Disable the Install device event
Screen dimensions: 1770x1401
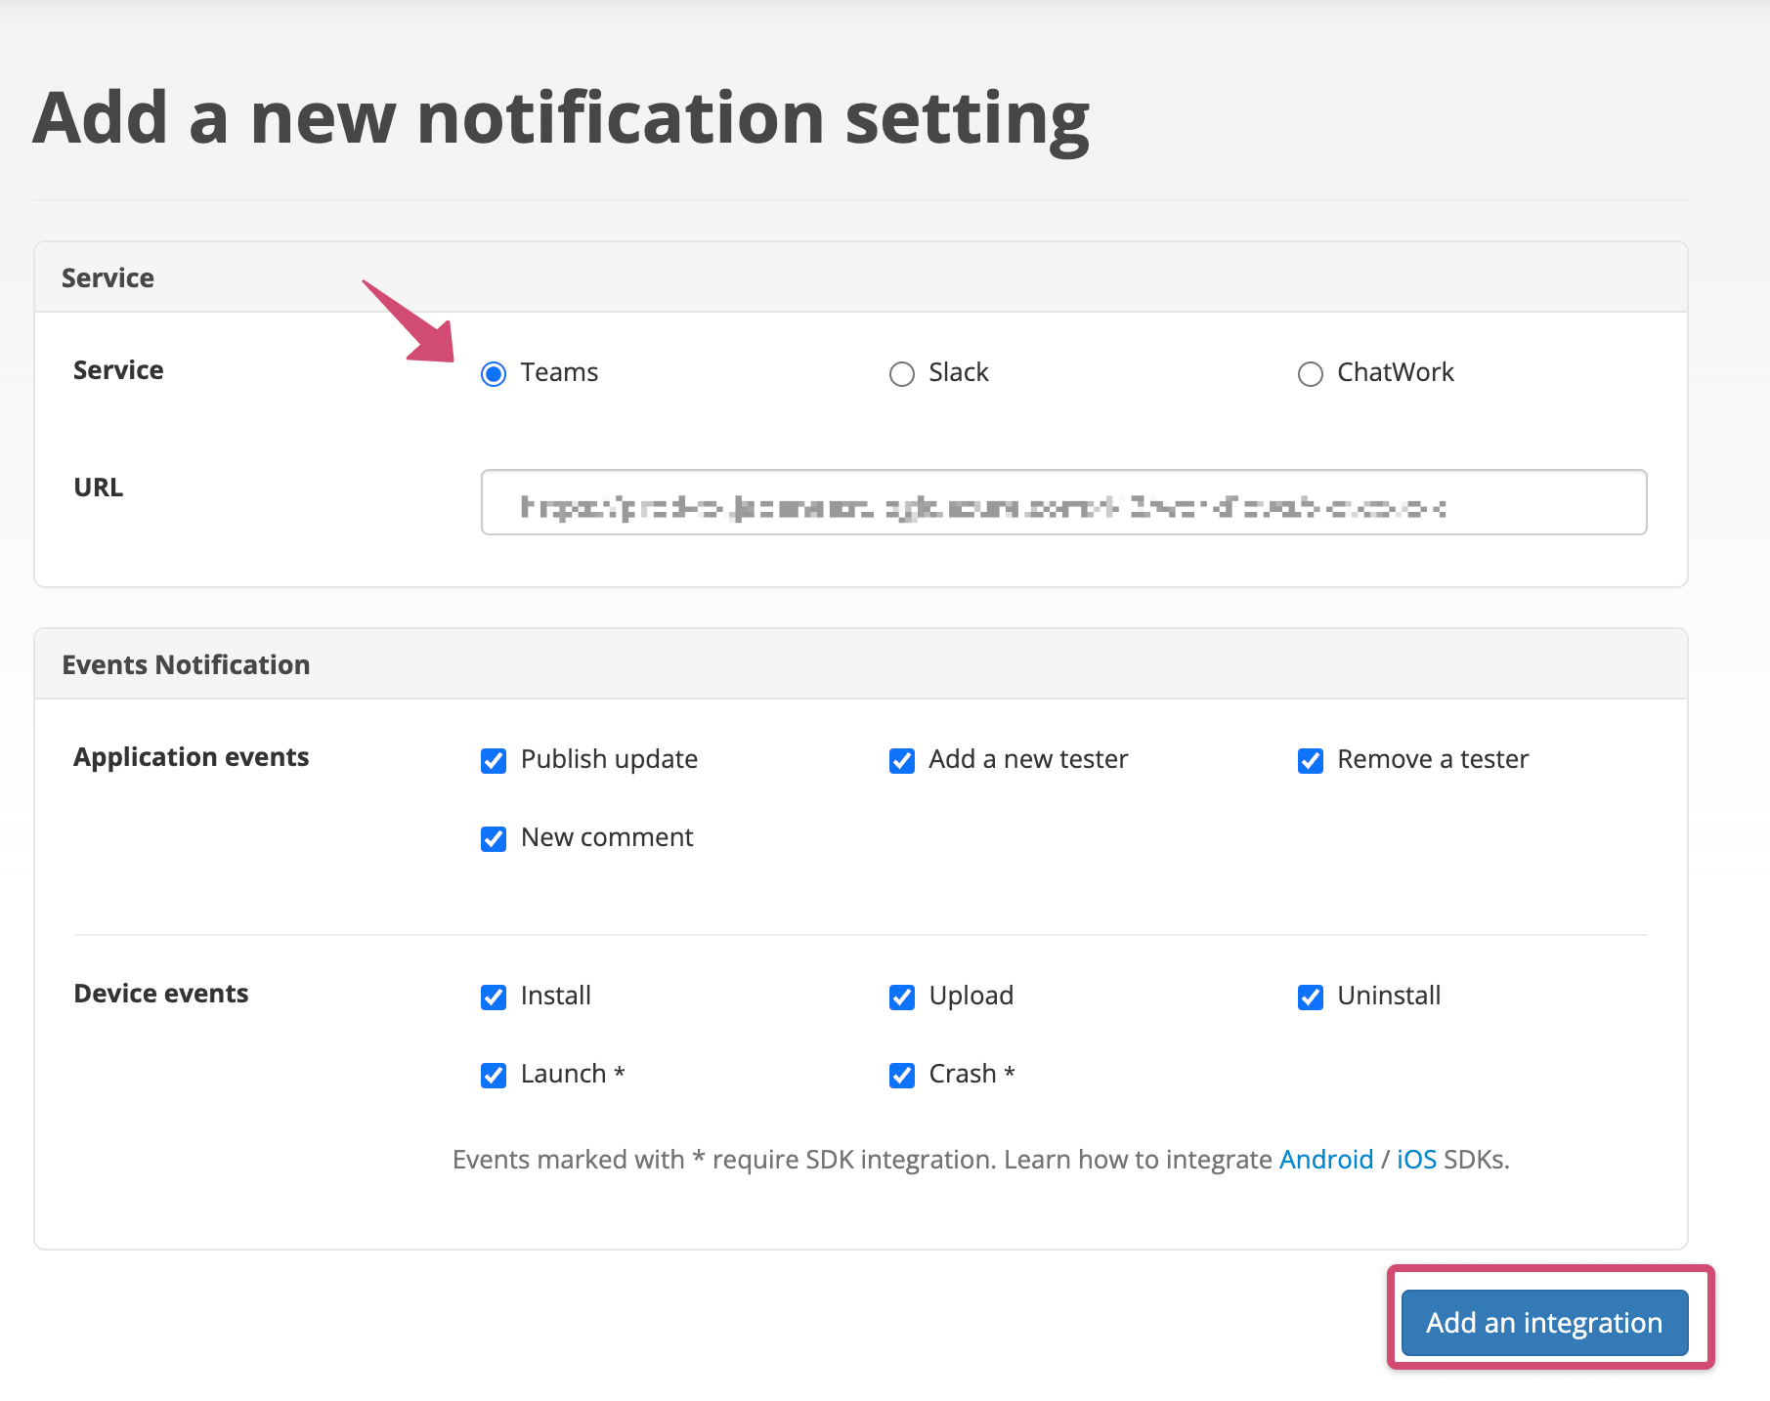tap(494, 998)
